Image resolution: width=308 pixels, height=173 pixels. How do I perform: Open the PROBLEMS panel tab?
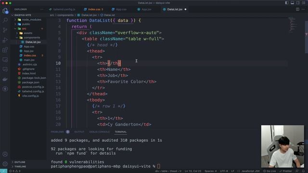tap(57, 132)
